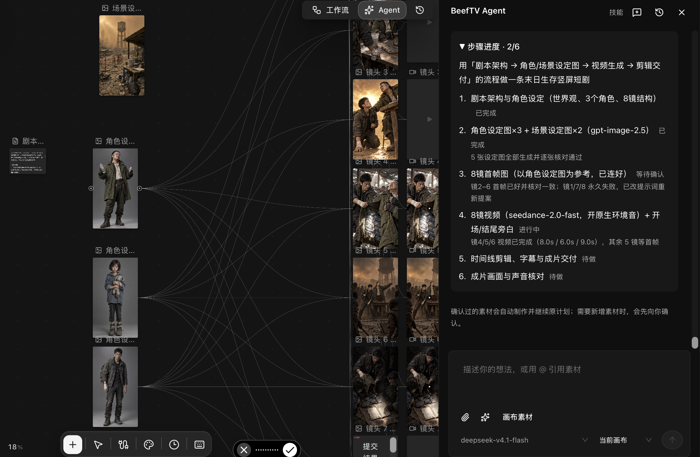This screenshot has width=700, height=457.
Task: Switch to the Agent tab
Action: (382, 10)
